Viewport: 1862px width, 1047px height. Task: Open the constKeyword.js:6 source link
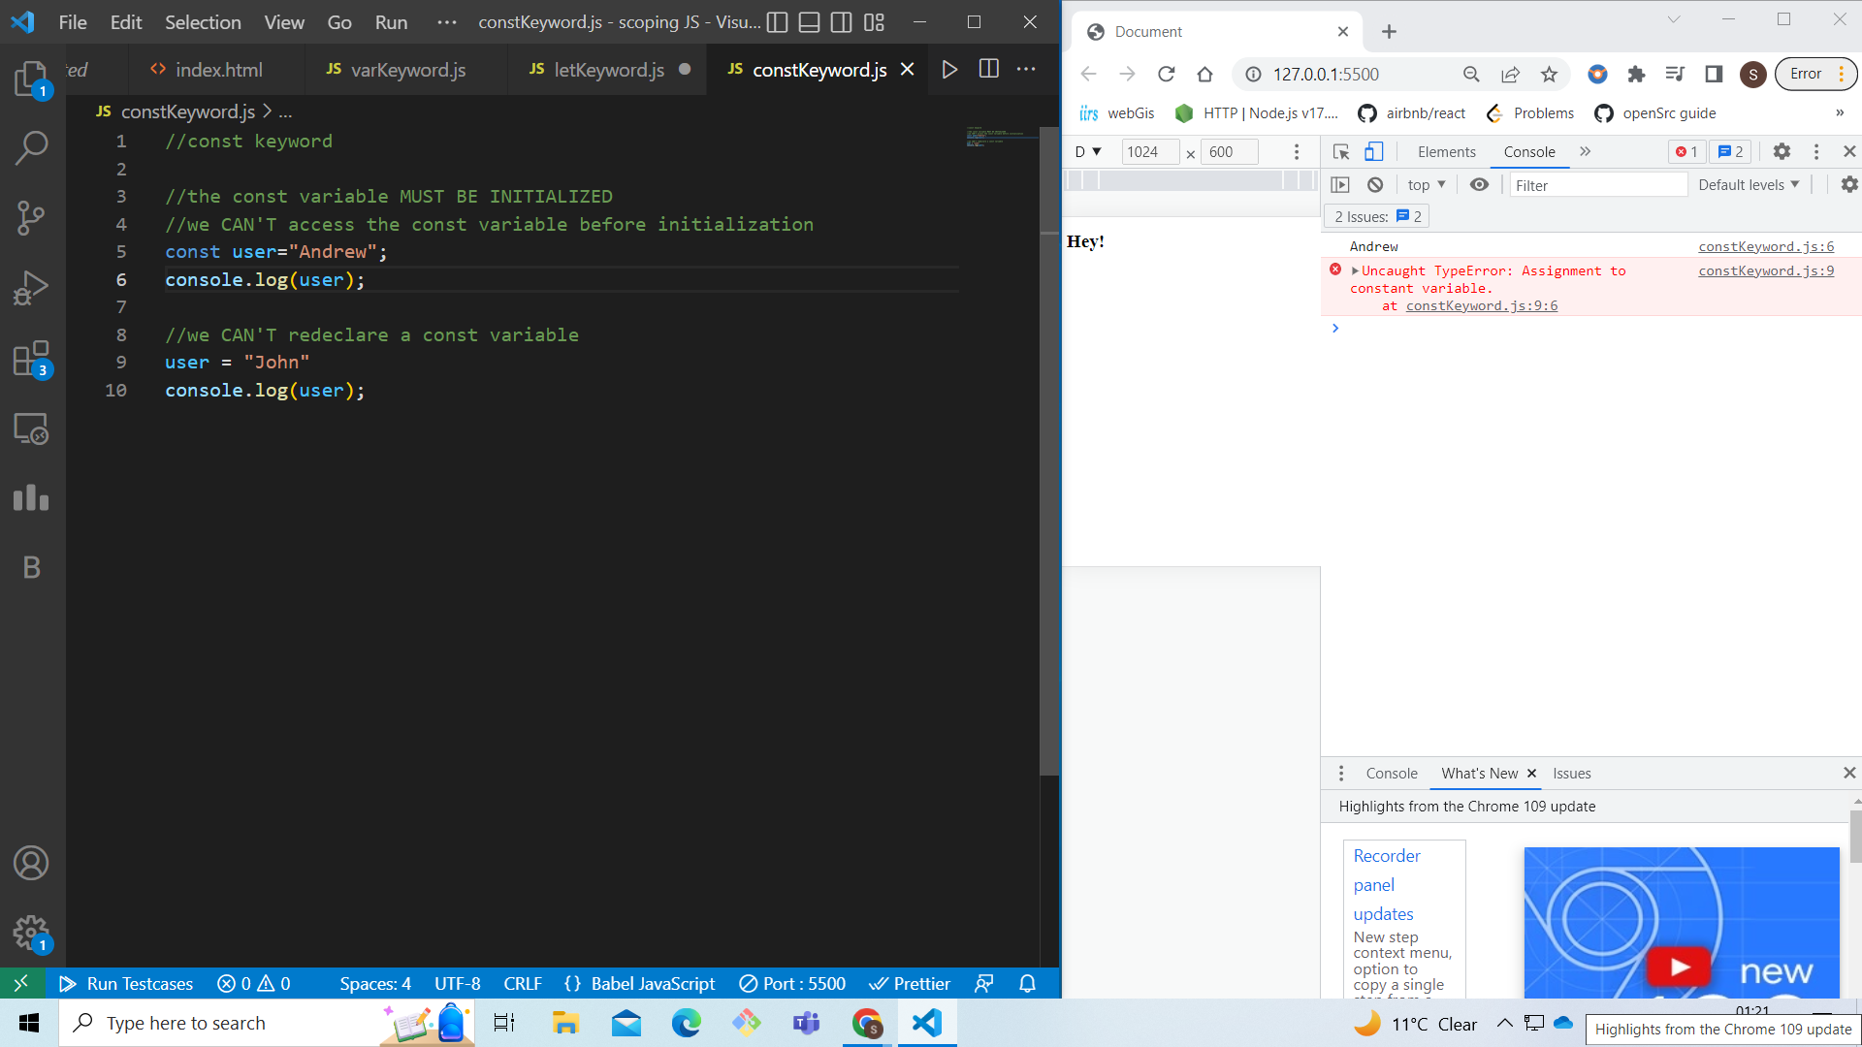[1765, 246]
